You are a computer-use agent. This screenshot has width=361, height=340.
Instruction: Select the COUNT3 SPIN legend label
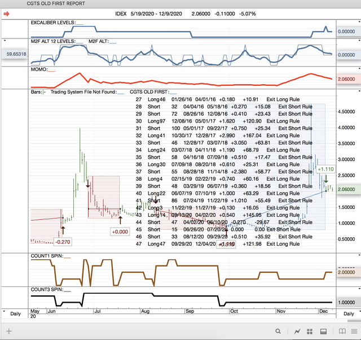point(47,290)
